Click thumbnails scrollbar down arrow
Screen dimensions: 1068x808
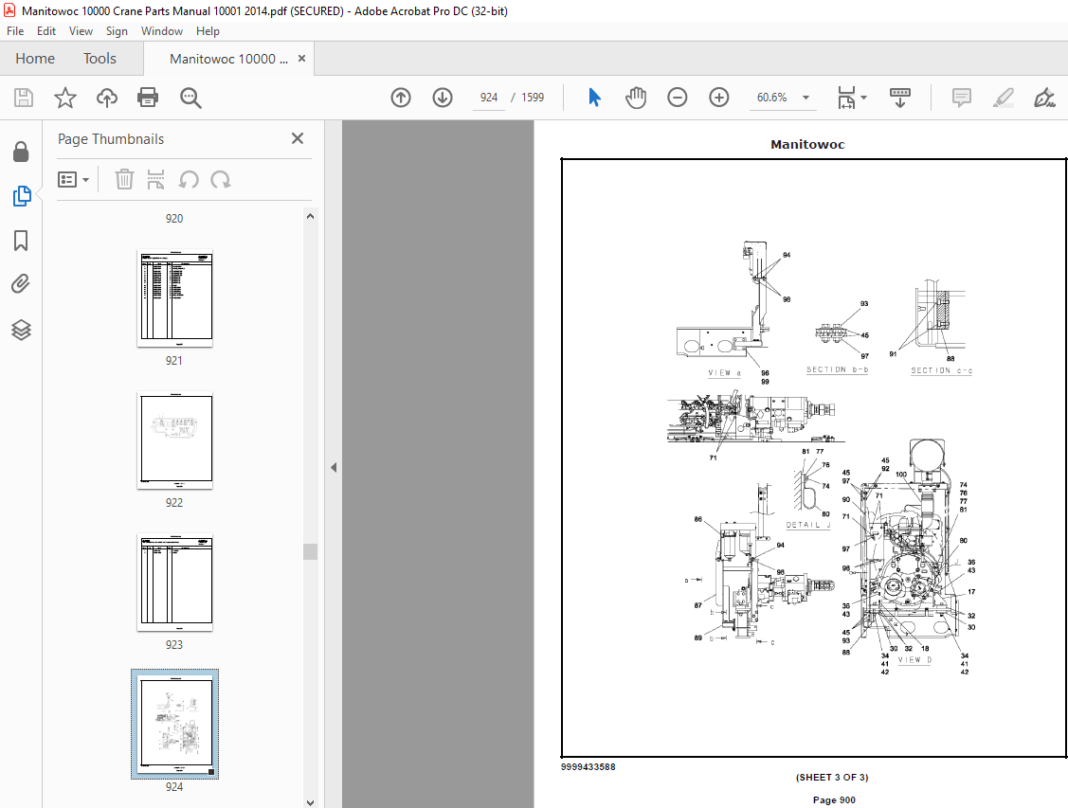310,802
